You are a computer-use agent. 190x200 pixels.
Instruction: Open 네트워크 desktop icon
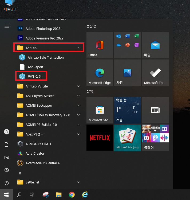coord(10,6)
